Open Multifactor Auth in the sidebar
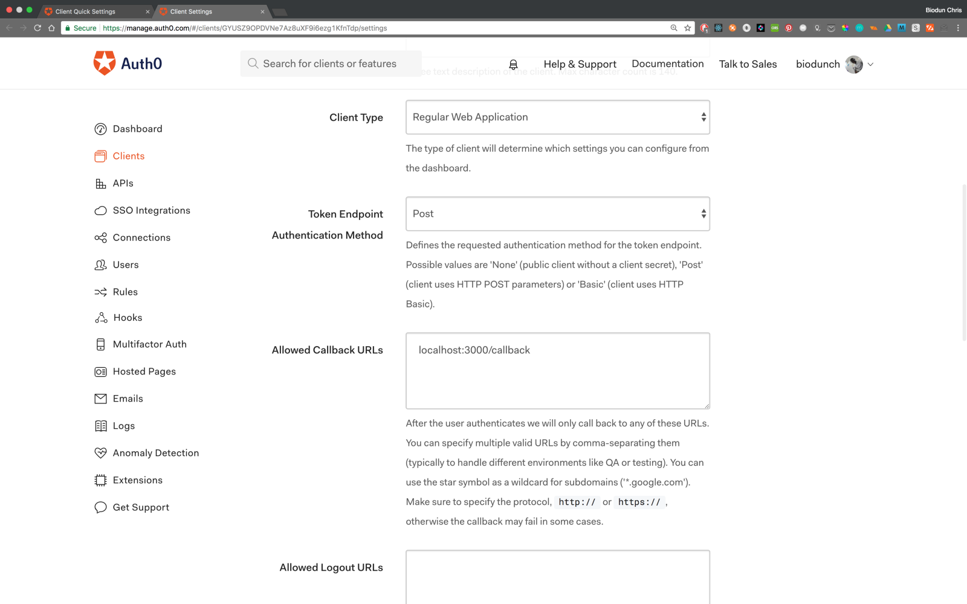 point(141,344)
